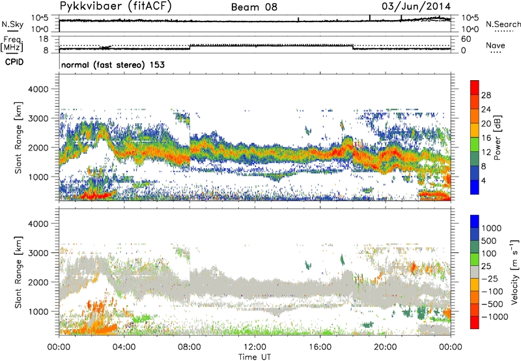The image size is (521, 361).
Task: Click 'Slant Range [km]' label of velocity panel
Action: [x=18, y=272]
